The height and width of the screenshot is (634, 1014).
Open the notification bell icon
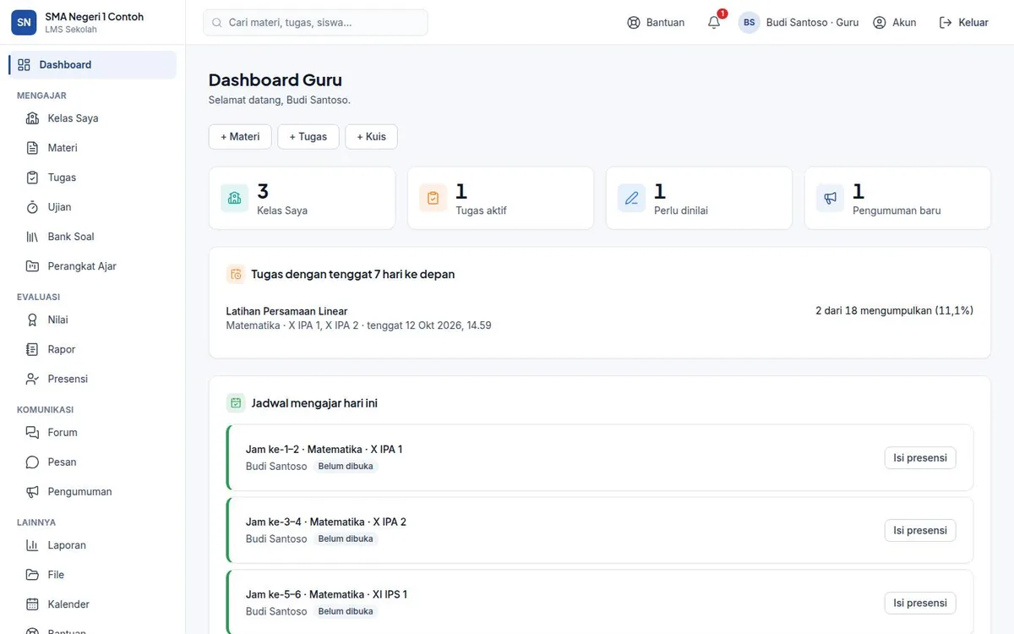pyautogui.click(x=714, y=23)
